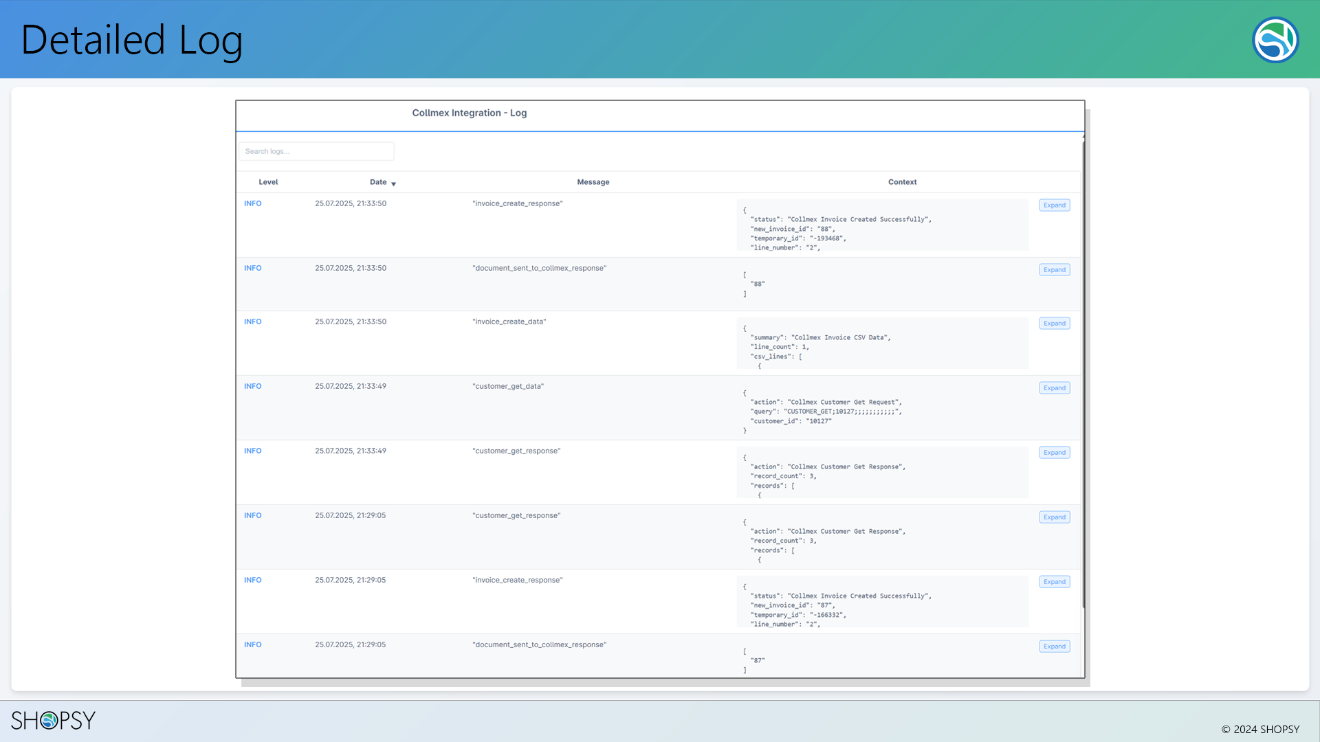Viewport: 1320px width, 742px height.
Task: Click the Level column header
Action: coord(268,182)
